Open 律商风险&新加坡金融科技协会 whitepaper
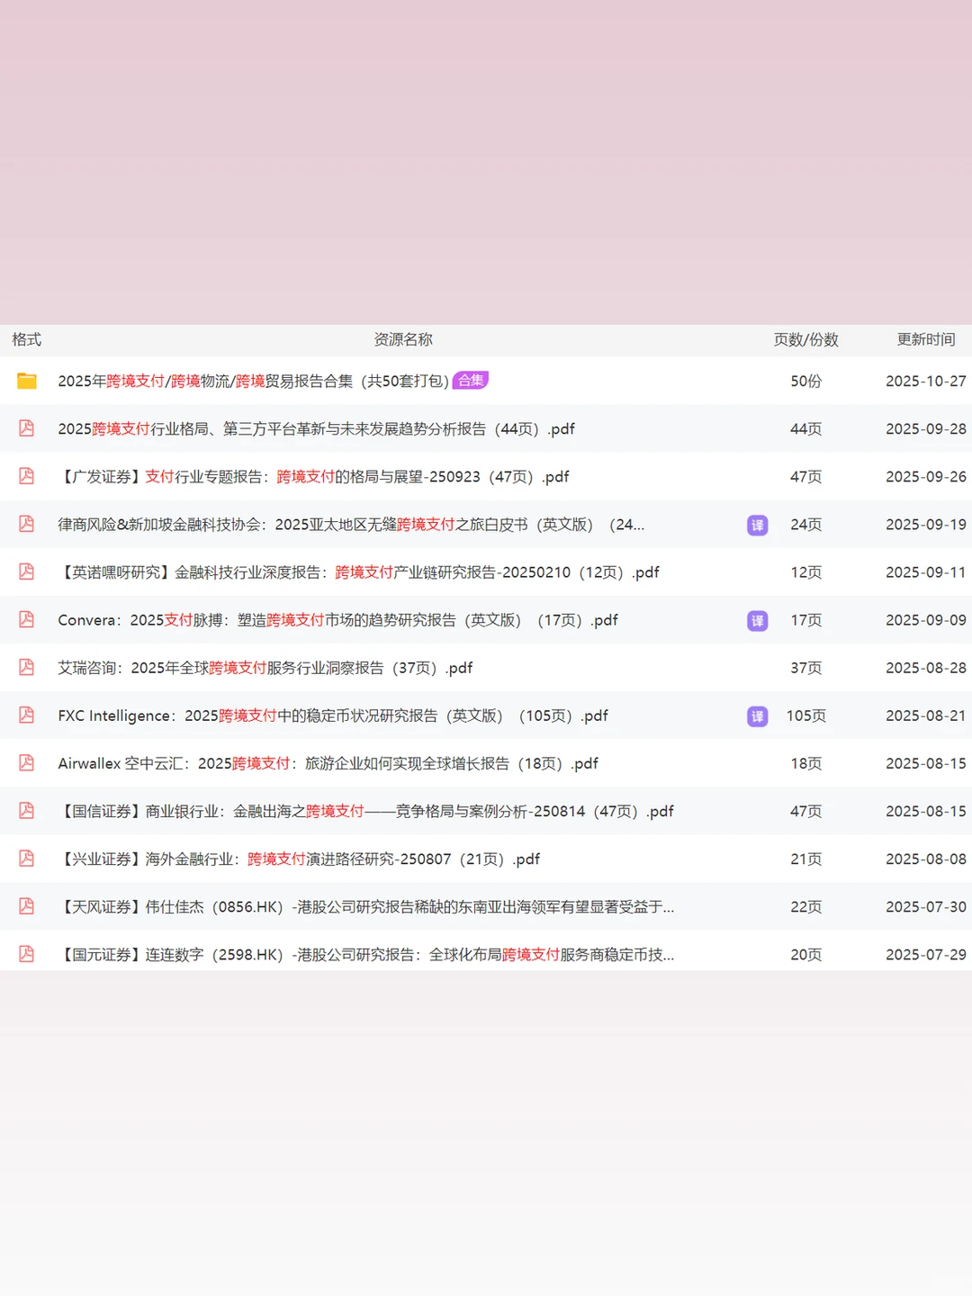The height and width of the screenshot is (1296, 972). click(x=351, y=525)
